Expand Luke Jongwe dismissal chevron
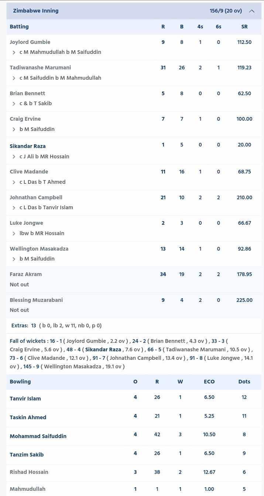Image resolution: width=264 pixels, height=496 pixels. 14,234
